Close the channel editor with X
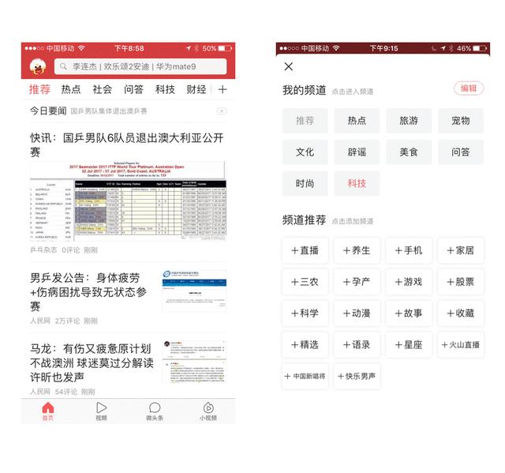The height and width of the screenshot is (473, 505). pyautogui.click(x=289, y=67)
